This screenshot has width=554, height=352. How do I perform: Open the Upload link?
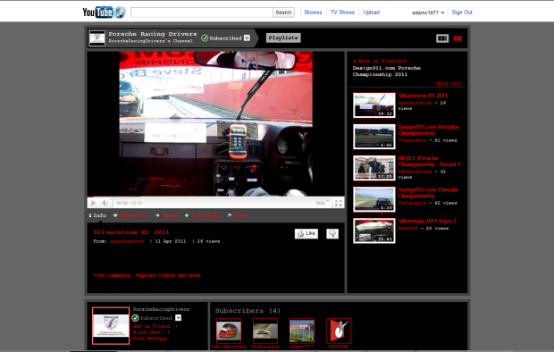click(x=372, y=13)
